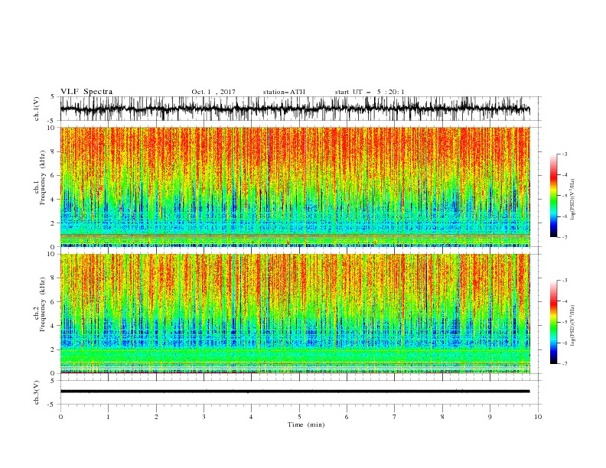Click the "station=ATH" header label
The width and height of the screenshot is (606, 468).
point(284,92)
